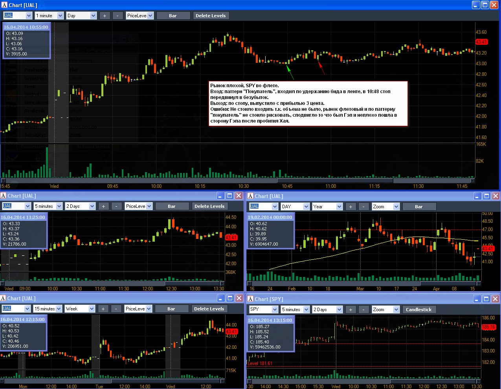Click the minus zoom button in the top UAL chart
The width and height of the screenshot is (501, 389).
(x=117, y=16)
